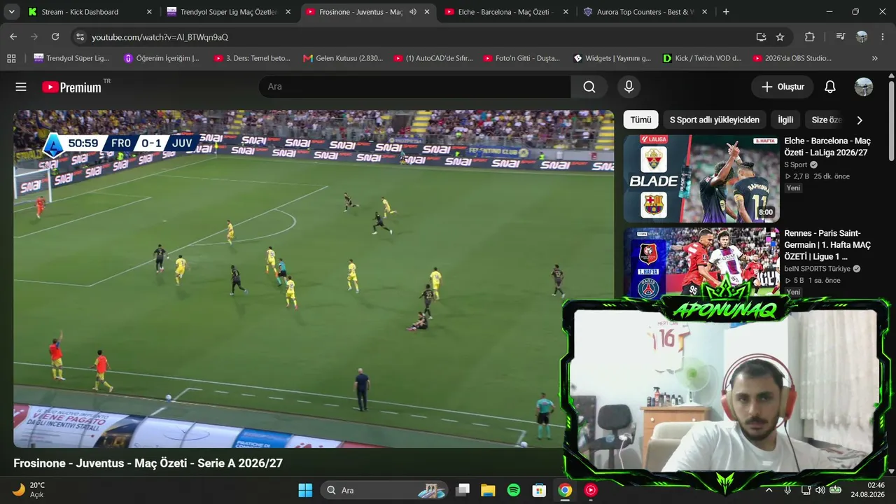
Task: Open Öğrenim İçeriğim bookmark
Action: [161, 58]
